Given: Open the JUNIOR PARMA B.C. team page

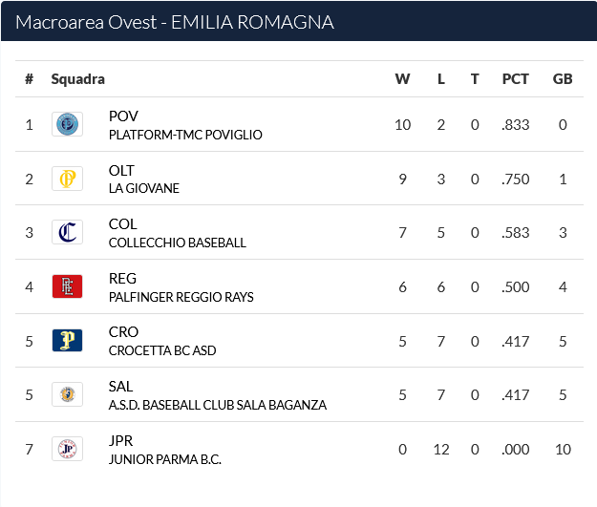Looking at the screenshot, I should point(165,459).
